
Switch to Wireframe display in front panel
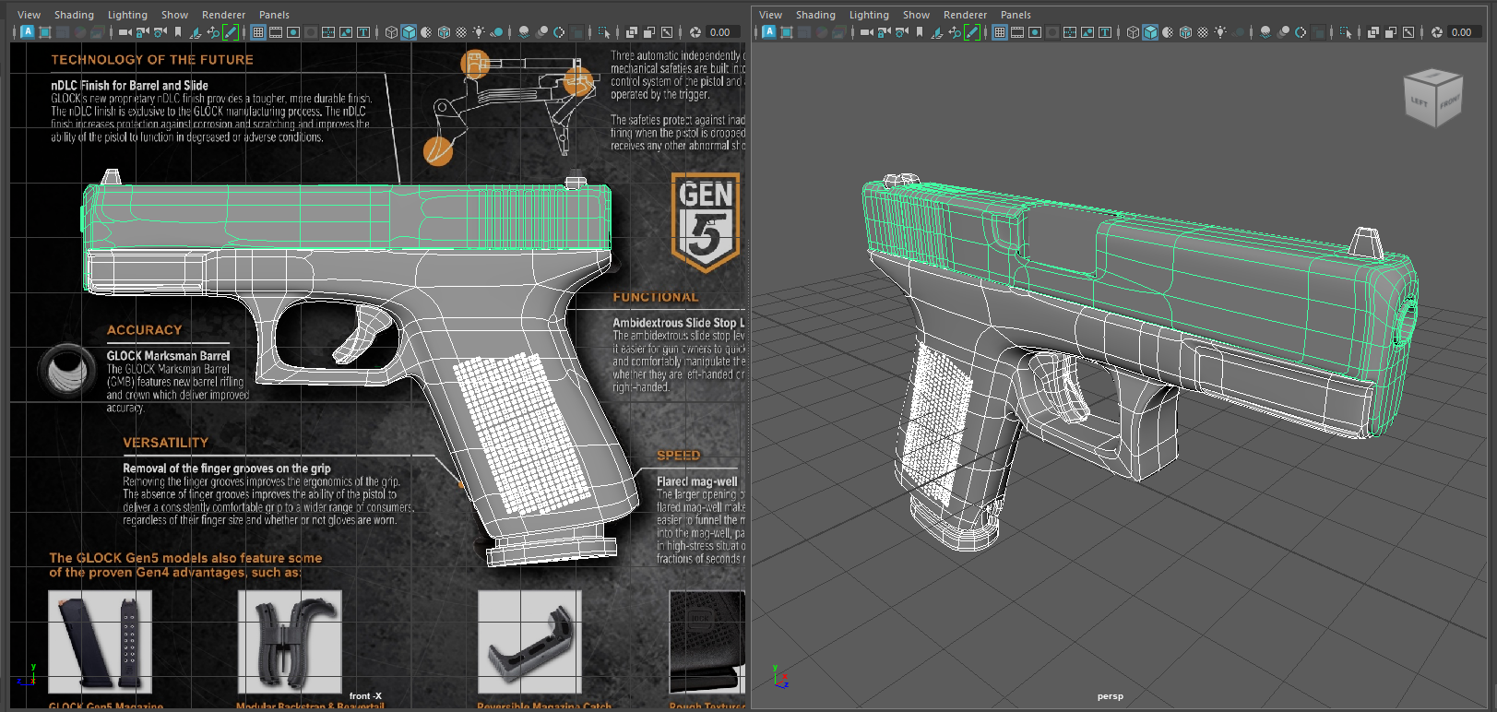(x=391, y=32)
